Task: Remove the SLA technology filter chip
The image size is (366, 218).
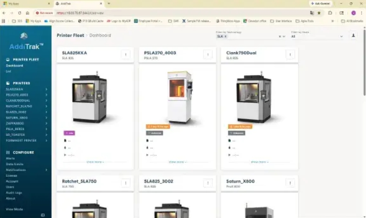Action: point(226,36)
